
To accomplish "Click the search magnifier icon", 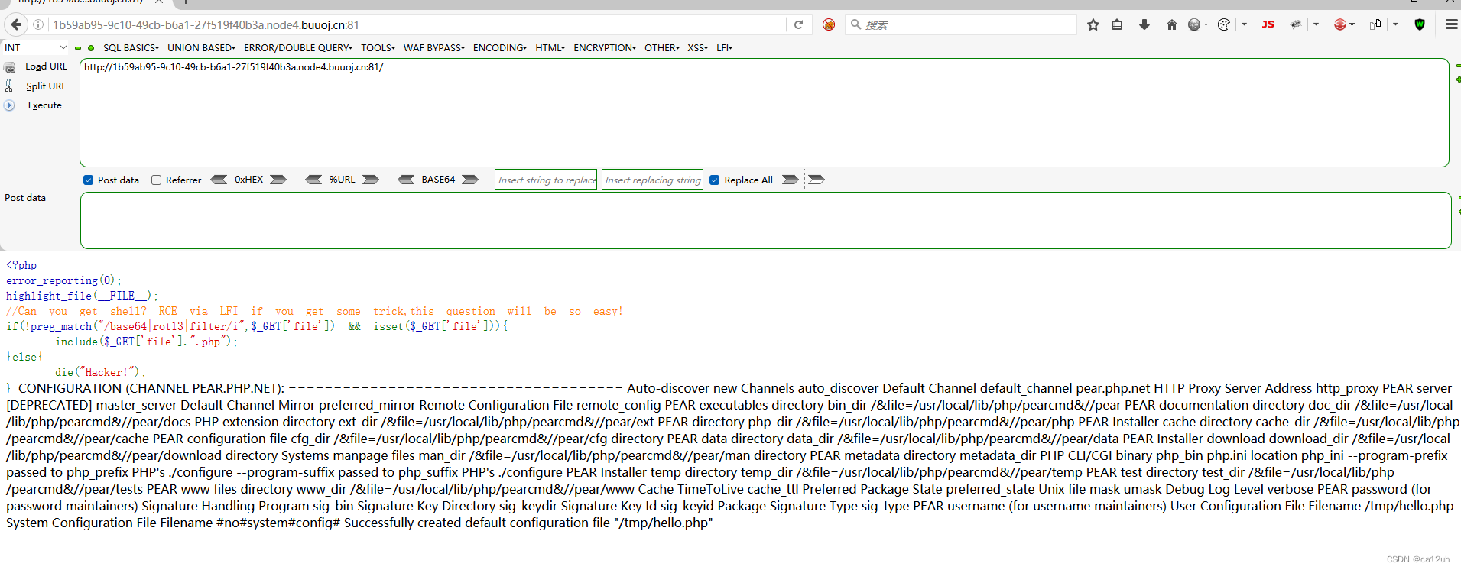I will pyautogui.click(x=855, y=24).
